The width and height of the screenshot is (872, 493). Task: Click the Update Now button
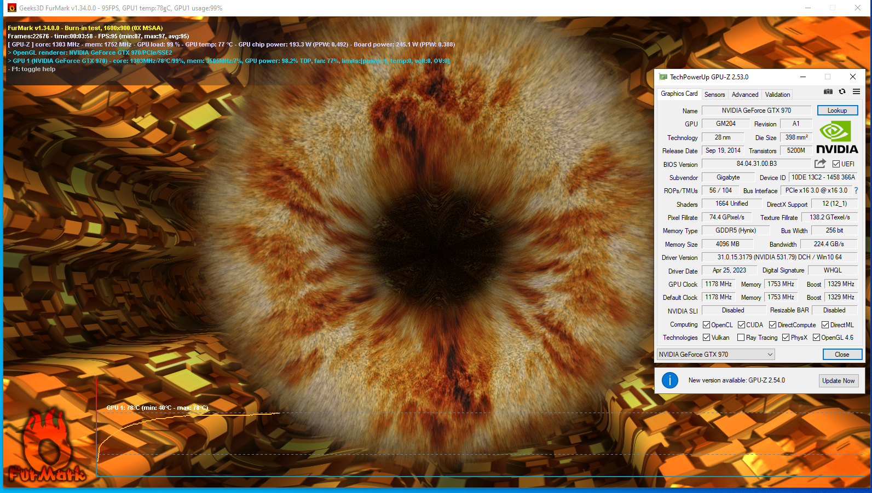(838, 381)
